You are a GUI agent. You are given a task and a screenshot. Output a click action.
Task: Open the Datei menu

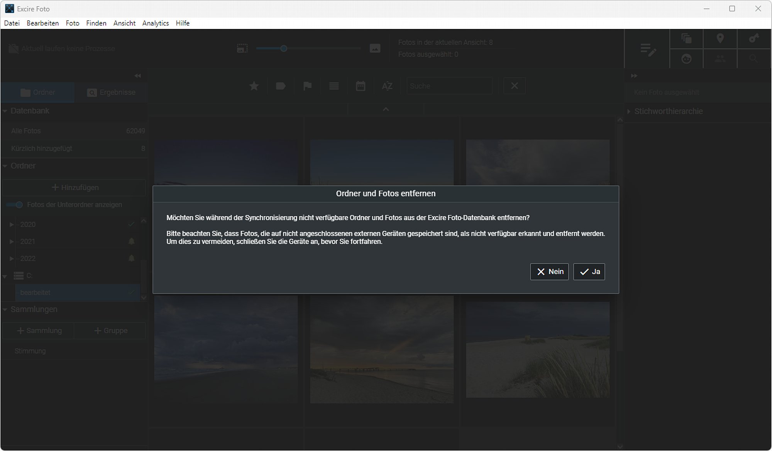(12, 23)
